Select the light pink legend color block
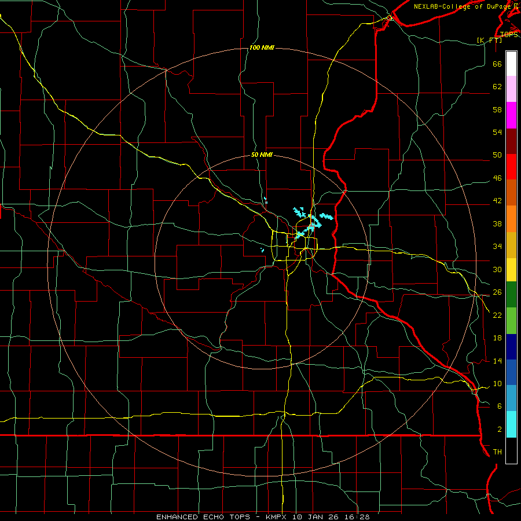Viewport: 521px width, 521px height. click(x=511, y=89)
